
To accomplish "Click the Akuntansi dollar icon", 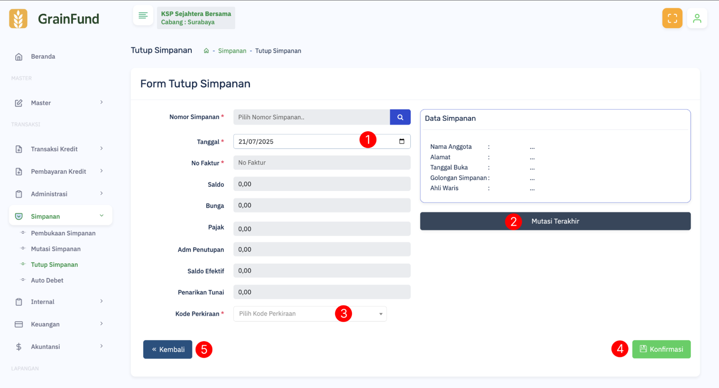I will (19, 347).
